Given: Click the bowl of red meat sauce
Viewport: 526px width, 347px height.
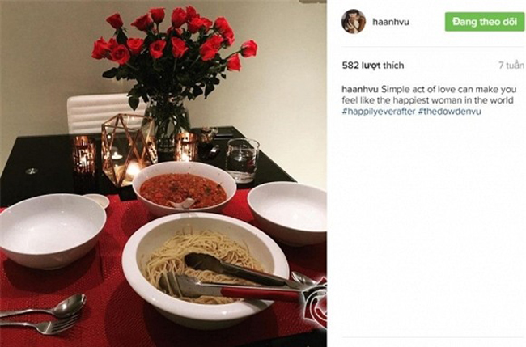Looking at the screenshot, I should [x=184, y=189].
